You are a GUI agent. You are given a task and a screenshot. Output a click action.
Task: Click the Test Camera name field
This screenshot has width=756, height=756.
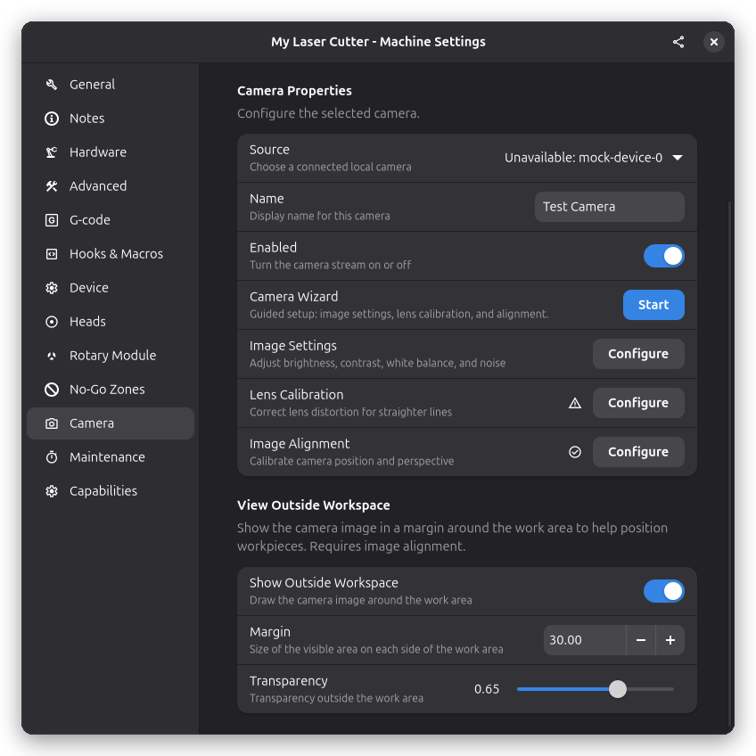pos(610,207)
